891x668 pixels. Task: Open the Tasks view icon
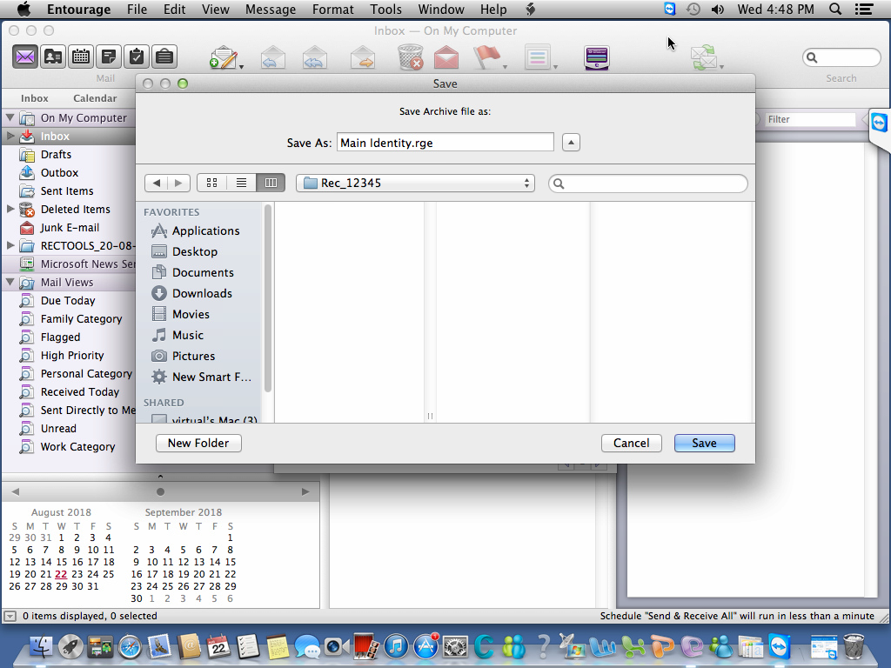tap(137, 57)
